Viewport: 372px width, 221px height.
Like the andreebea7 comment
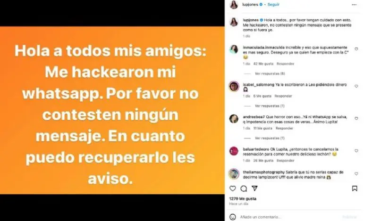[x=356, y=118]
